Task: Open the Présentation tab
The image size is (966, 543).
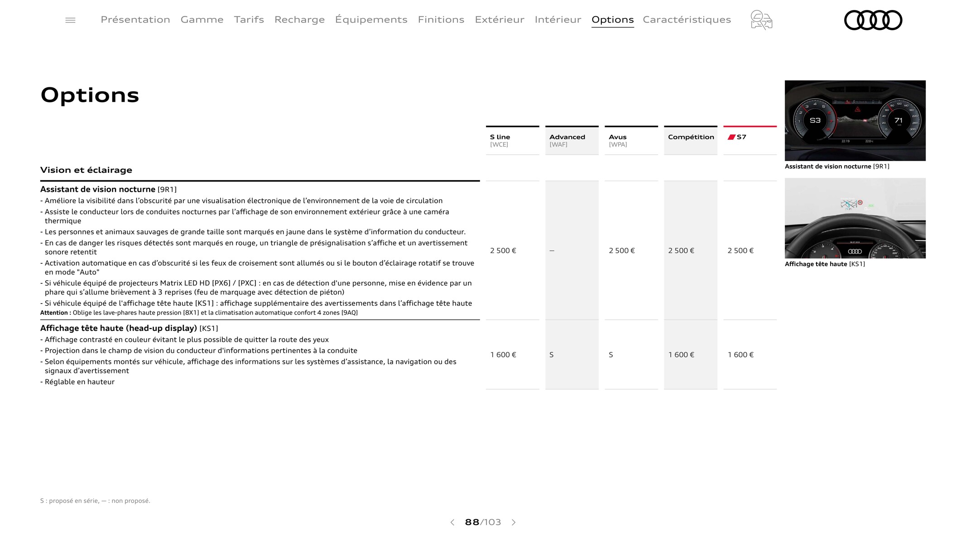Action: pyautogui.click(x=135, y=19)
